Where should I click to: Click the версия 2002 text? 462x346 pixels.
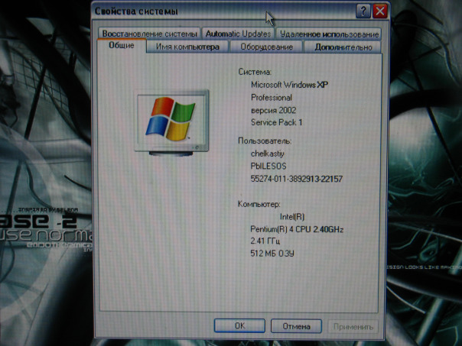coord(273,110)
